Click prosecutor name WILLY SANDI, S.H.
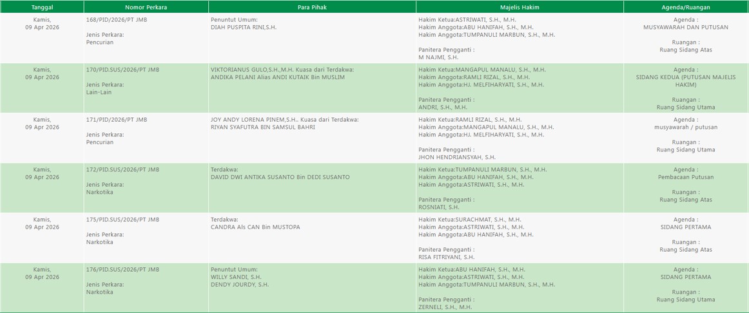This screenshot has height=313, width=749. tap(236, 277)
